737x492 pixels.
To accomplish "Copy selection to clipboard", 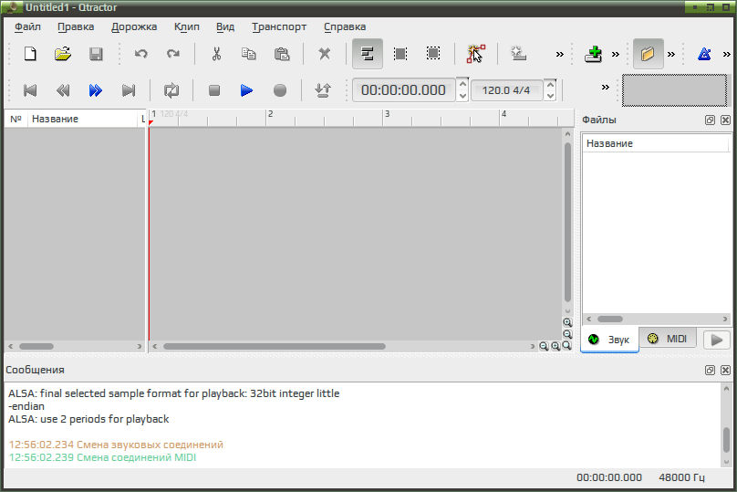I will pos(249,54).
